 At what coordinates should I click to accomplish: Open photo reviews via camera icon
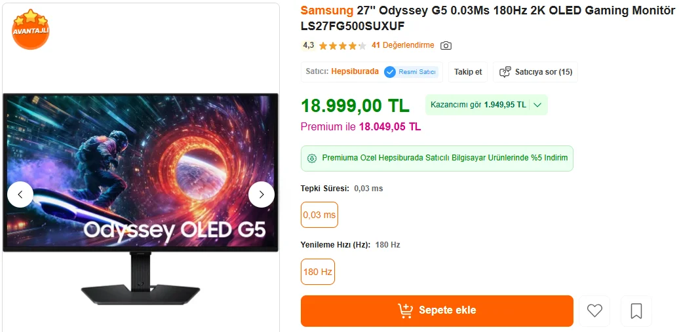tap(446, 45)
